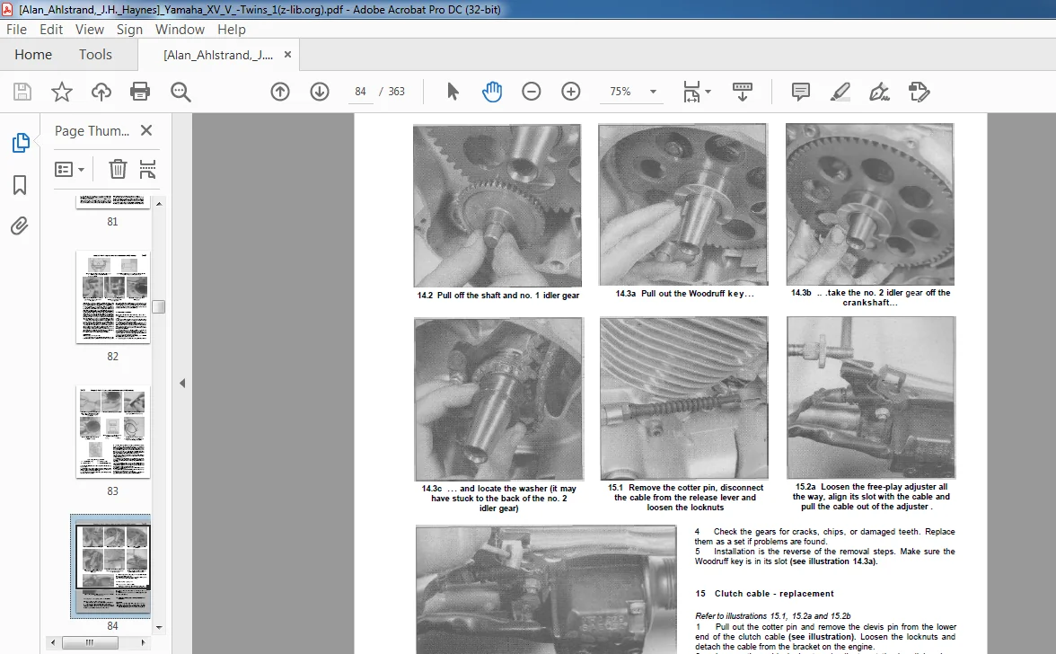Go to previous page with up arrow
The height and width of the screenshot is (654, 1056).
pyautogui.click(x=280, y=92)
